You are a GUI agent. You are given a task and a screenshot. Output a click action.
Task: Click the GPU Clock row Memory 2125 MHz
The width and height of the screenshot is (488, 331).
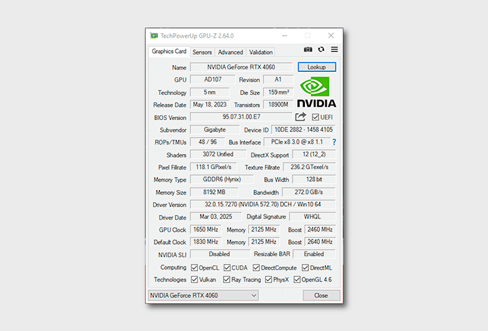pyautogui.click(x=264, y=229)
